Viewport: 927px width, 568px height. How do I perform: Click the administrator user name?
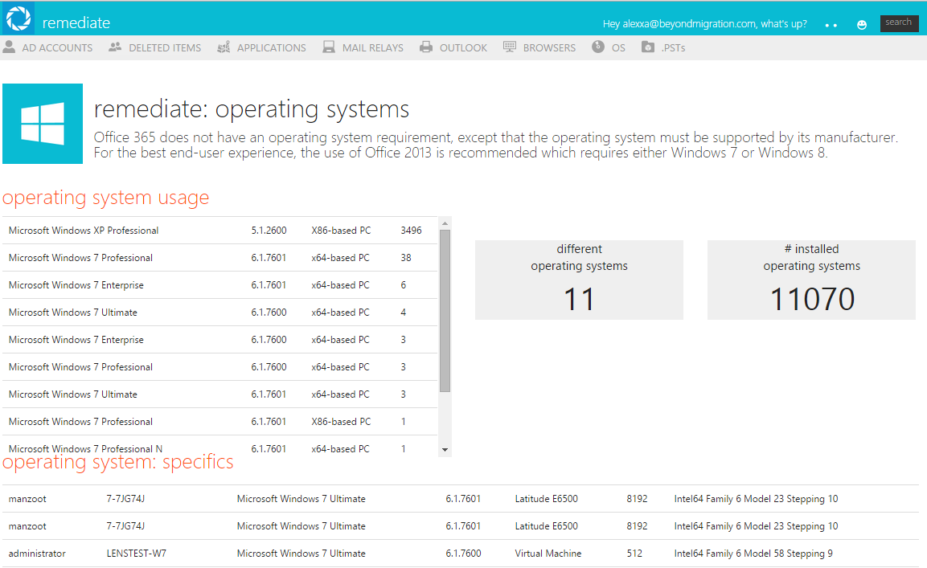click(x=37, y=554)
